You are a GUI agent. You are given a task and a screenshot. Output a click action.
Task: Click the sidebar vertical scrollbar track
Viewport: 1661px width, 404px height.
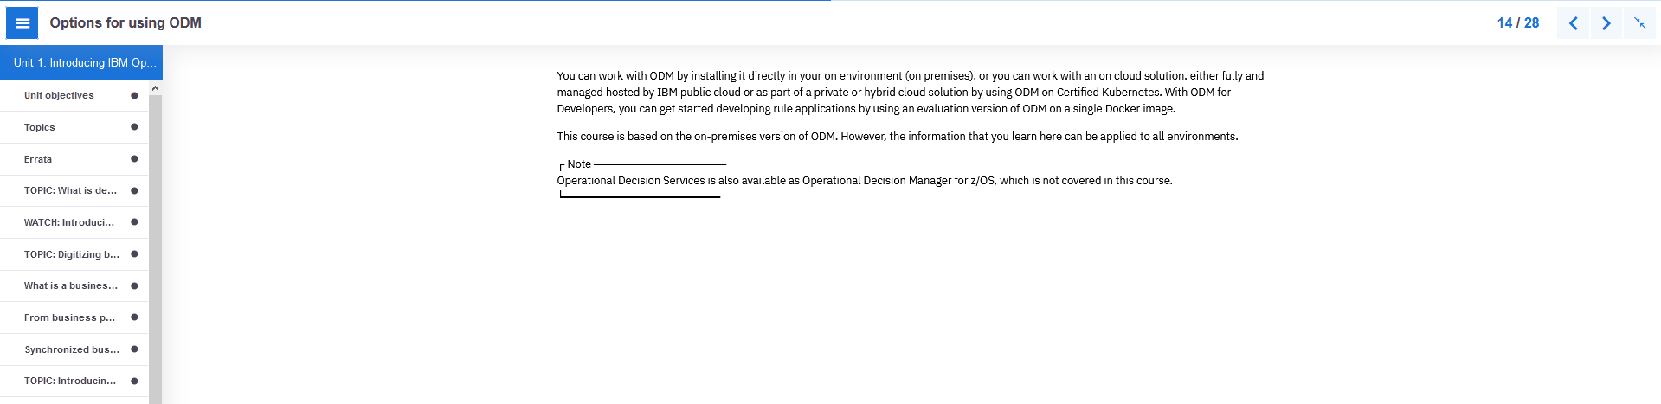pos(155,249)
